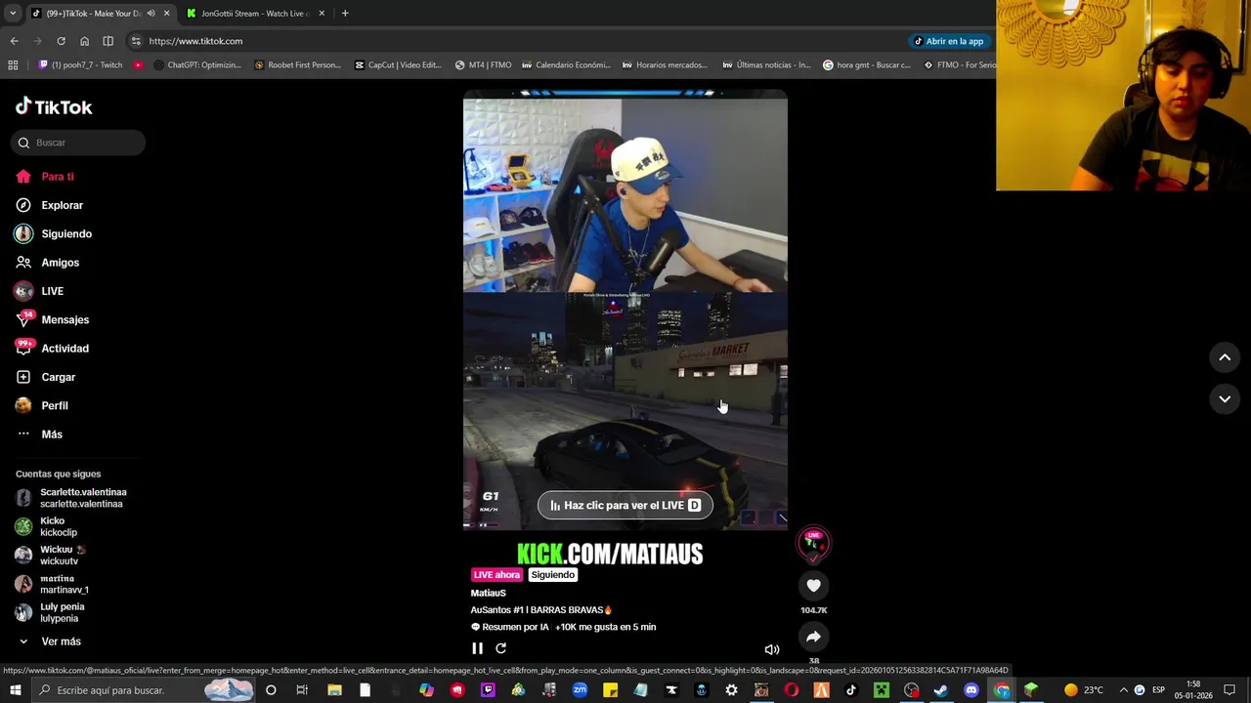Open YouTube bookmark icon

[x=138, y=65]
